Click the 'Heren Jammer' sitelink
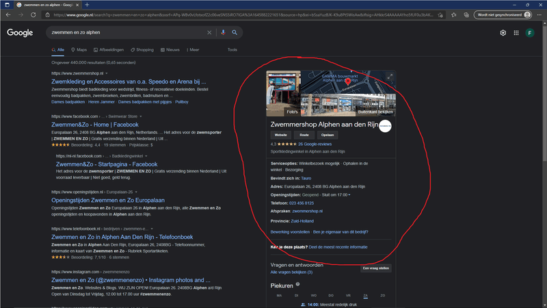 click(x=101, y=102)
